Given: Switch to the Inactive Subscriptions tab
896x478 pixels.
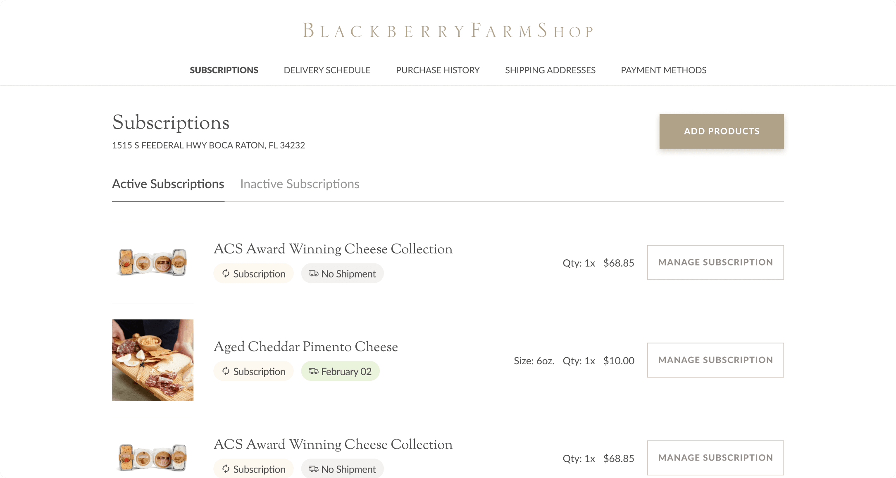Looking at the screenshot, I should click(x=300, y=184).
